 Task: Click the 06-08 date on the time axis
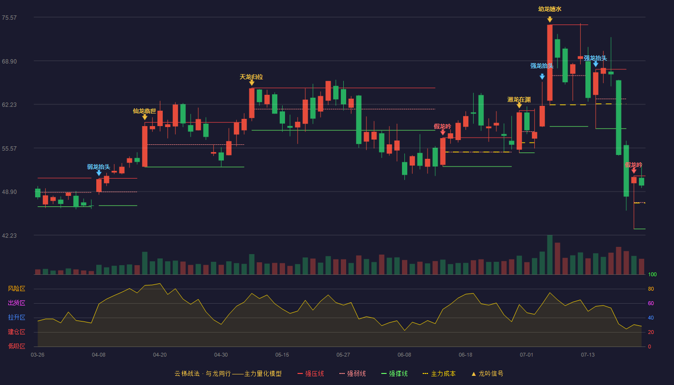click(x=404, y=355)
